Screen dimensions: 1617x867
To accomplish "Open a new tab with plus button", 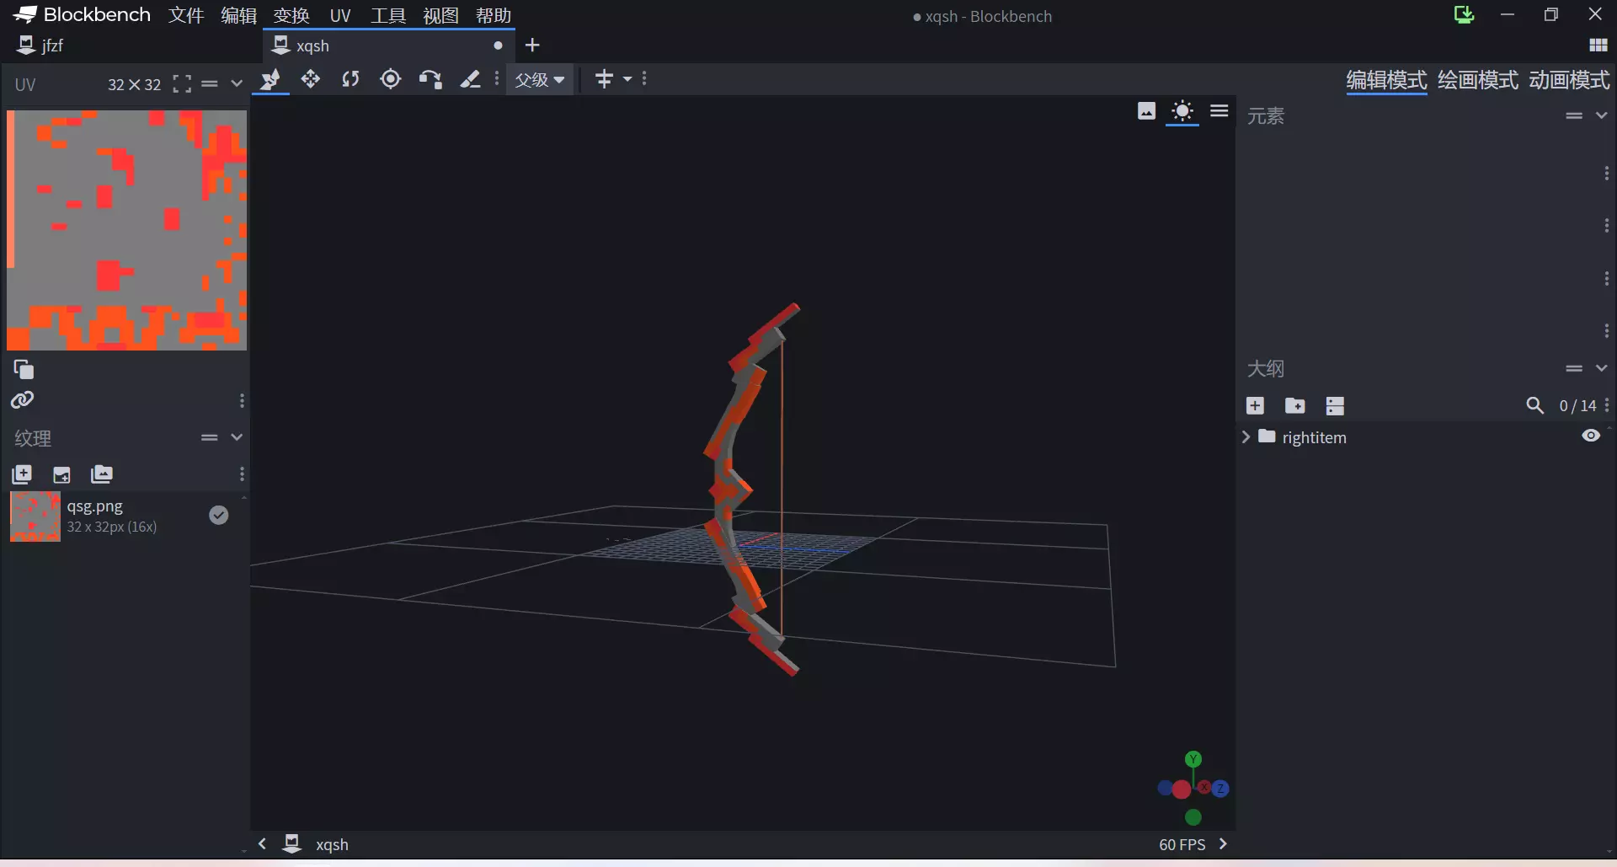I will [x=532, y=45].
